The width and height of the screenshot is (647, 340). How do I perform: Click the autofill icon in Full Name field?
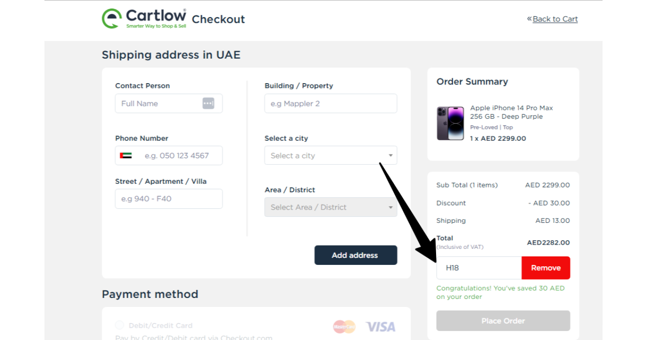point(209,103)
